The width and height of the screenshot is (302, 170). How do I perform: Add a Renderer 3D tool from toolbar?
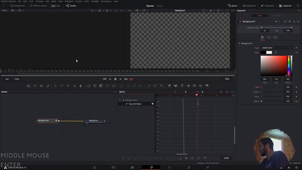click(207, 85)
